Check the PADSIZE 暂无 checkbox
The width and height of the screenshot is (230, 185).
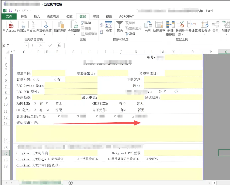click(x=47, y=103)
